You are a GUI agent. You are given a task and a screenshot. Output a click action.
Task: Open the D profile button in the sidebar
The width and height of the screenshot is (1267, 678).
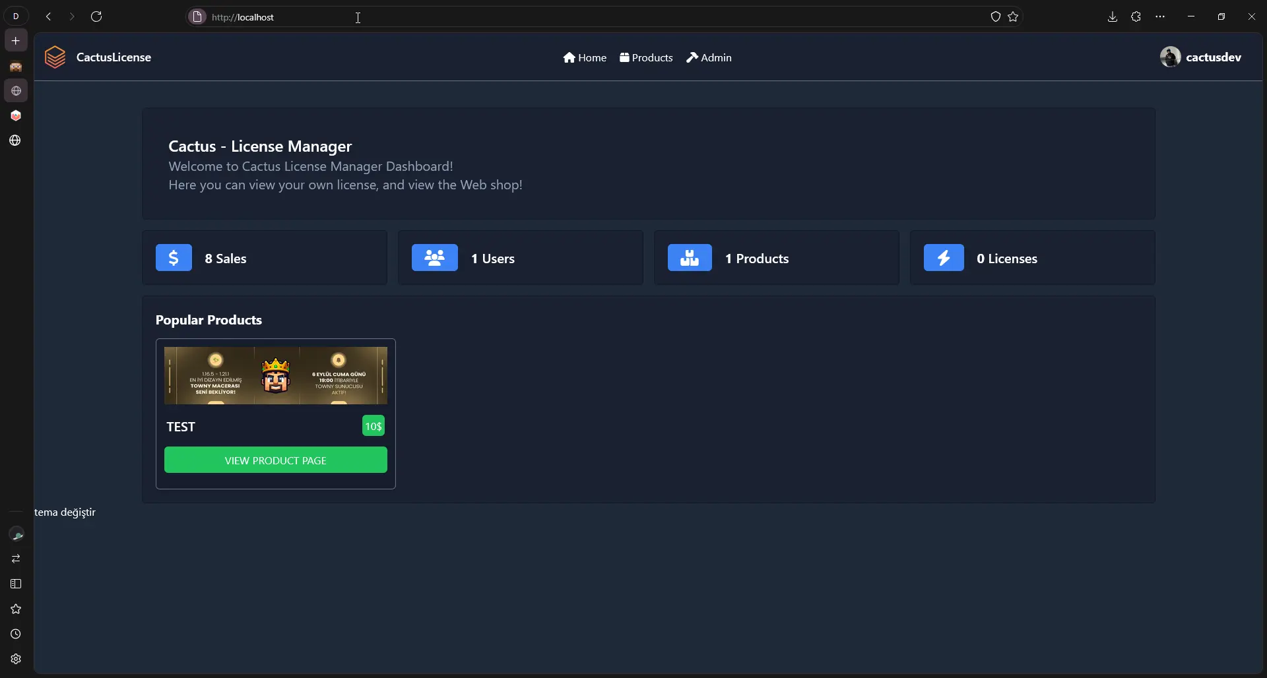point(16,16)
